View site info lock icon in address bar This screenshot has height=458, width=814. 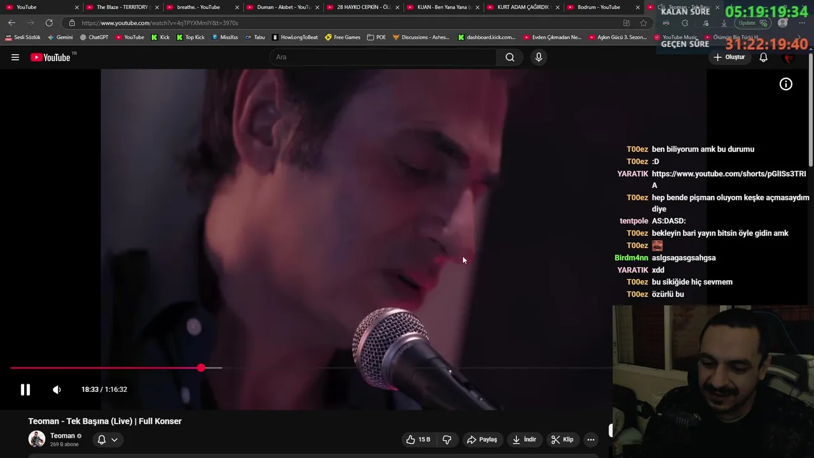click(72, 23)
